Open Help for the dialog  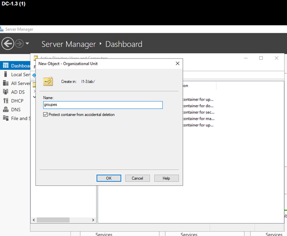pyautogui.click(x=167, y=178)
